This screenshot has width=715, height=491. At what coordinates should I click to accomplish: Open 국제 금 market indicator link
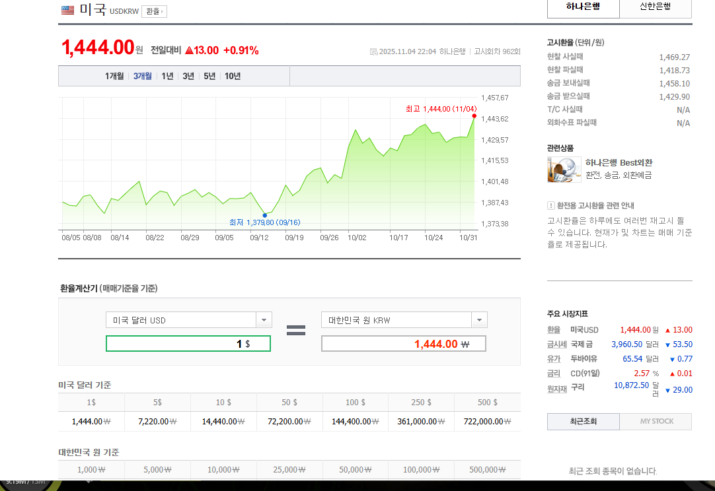pos(582,344)
